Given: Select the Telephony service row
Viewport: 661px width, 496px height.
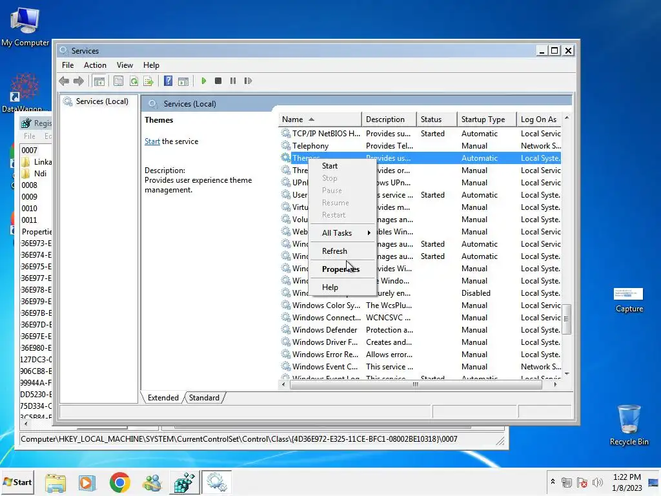Looking at the screenshot, I should tap(420, 145).
